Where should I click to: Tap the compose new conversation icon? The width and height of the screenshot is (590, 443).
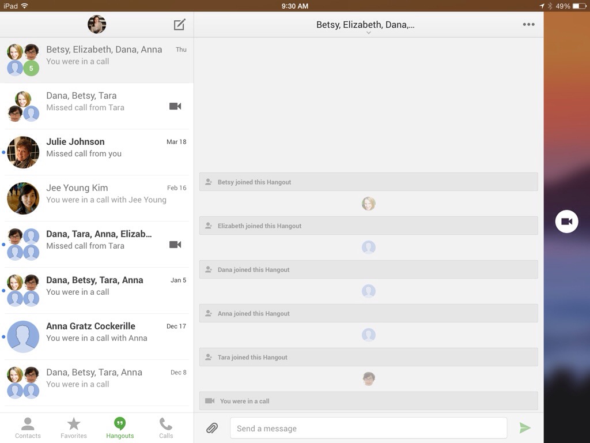point(180,25)
